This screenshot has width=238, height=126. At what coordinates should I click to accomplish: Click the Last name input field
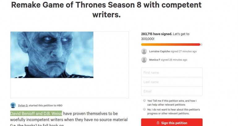point(172,82)
